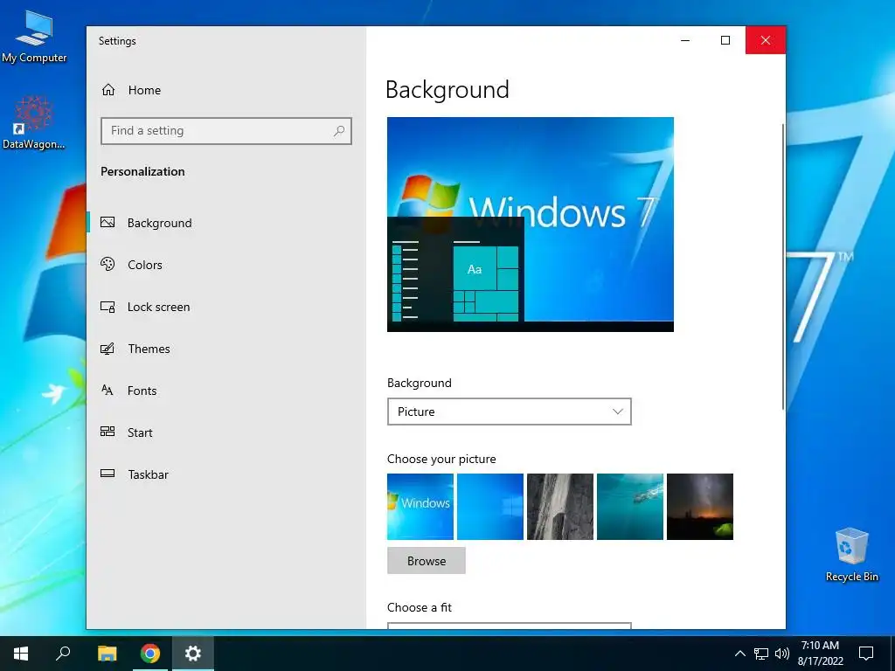Screen dimensions: 895x671
Task: Click the Start tiles icon in sidebar
Action: pos(108,432)
